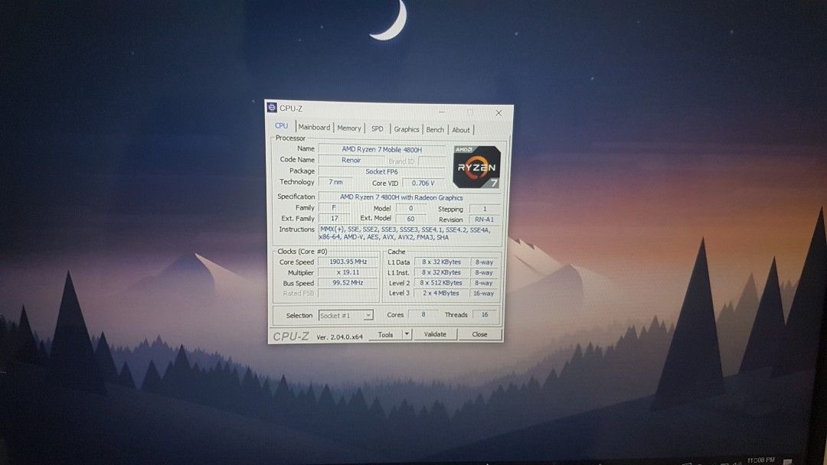View the About tab
The width and height of the screenshot is (827, 465).
[x=461, y=129]
